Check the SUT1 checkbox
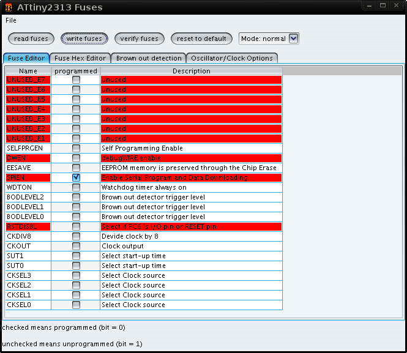Screen dimensions: 407x353 [76, 256]
